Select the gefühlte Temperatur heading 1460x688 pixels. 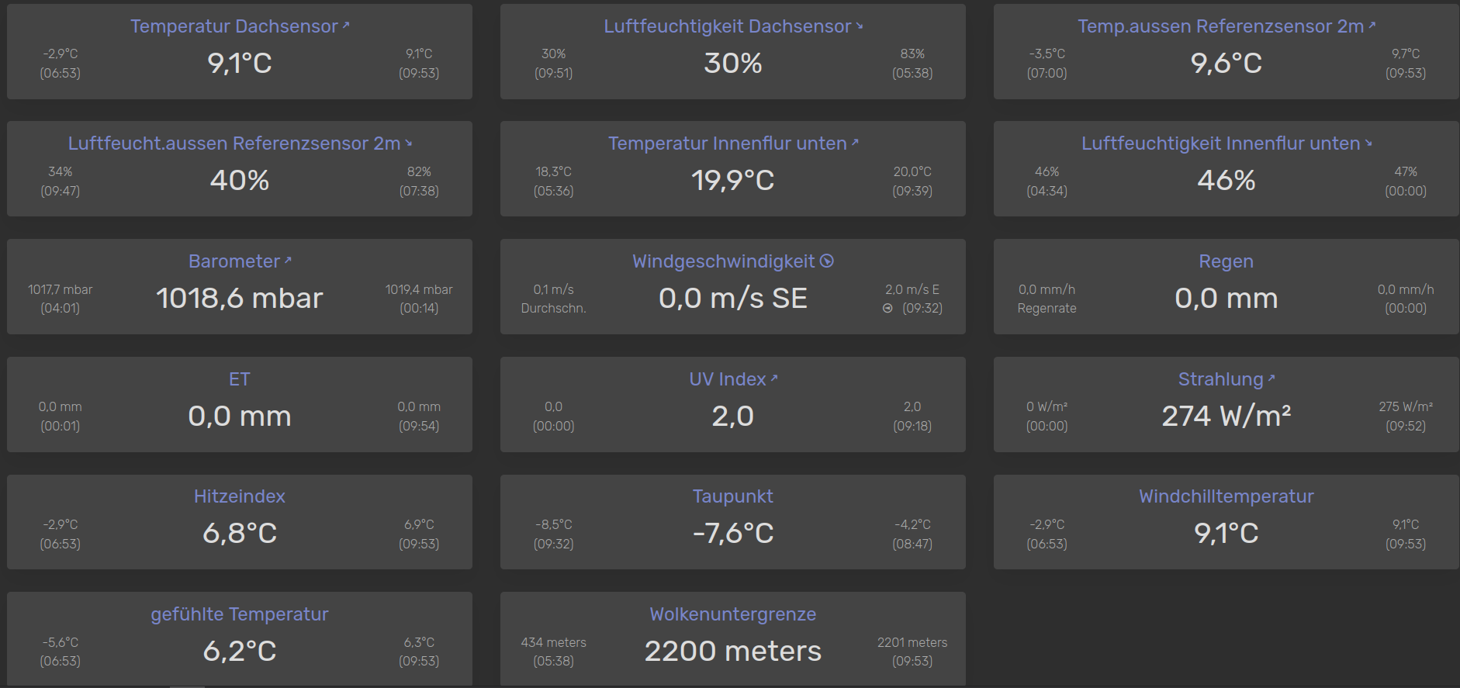click(x=240, y=614)
